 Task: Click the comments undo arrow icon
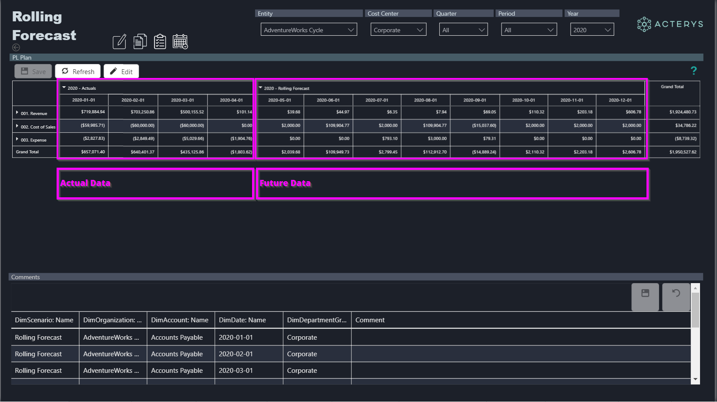point(676,293)
